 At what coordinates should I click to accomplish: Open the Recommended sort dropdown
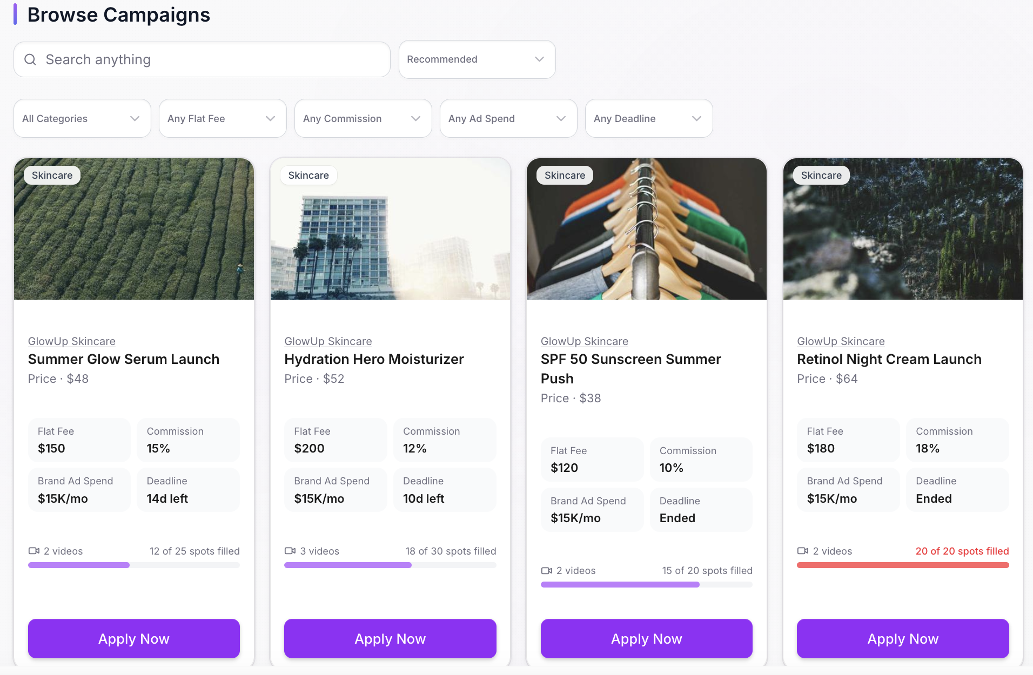477,59
